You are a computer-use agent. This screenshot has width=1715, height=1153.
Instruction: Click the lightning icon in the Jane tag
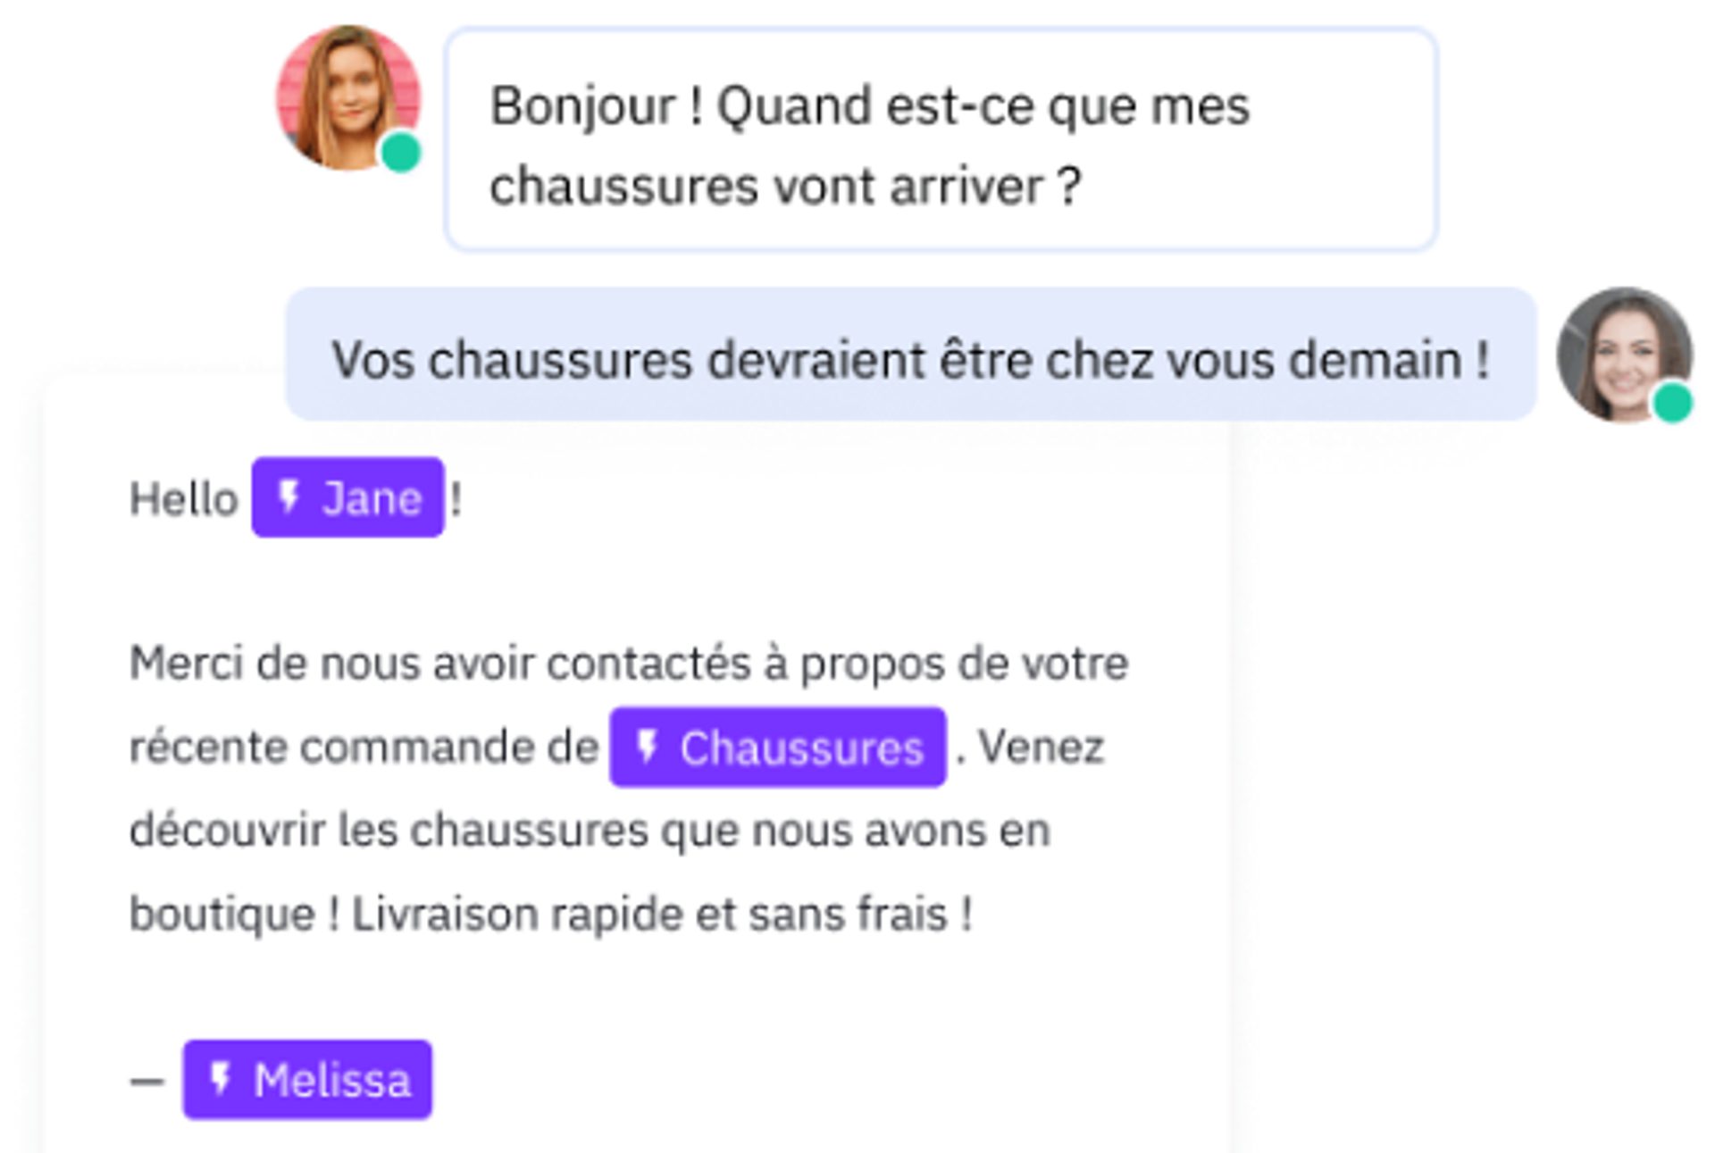(289, 497)
